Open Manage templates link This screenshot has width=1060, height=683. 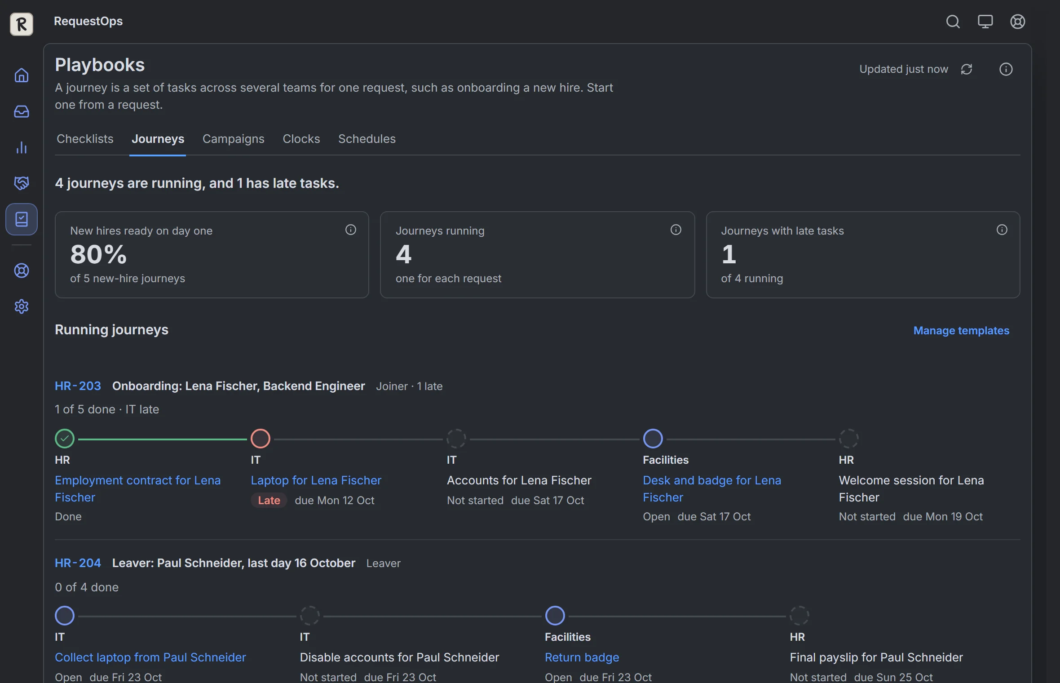[x=961, y=330]
